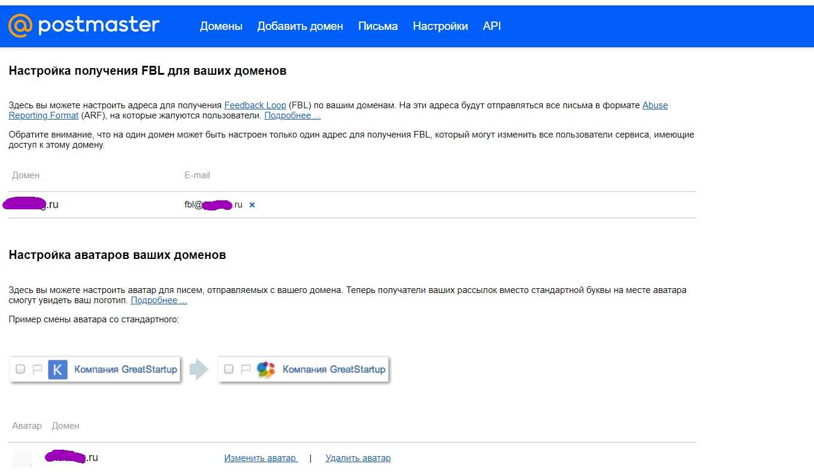This screenshot has height=473, width=814.
Task: Remove the FBL email with the x icon
Action: (252, 205)
